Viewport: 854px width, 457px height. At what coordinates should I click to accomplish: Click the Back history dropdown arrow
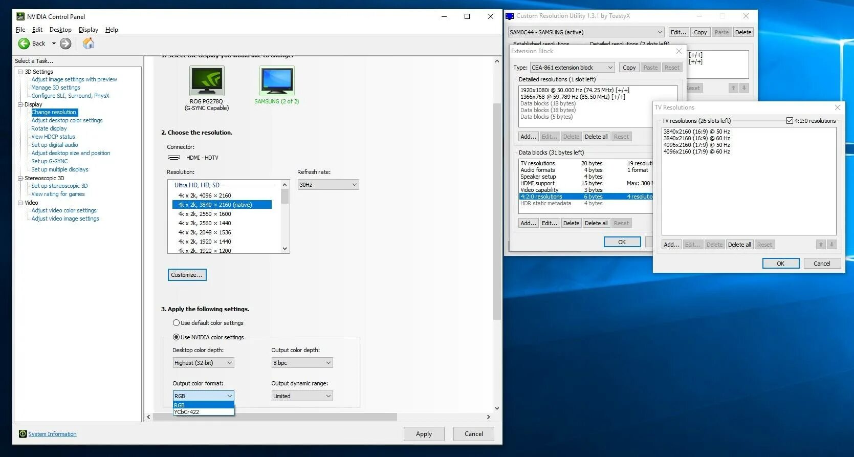click(x=54, y=43)
